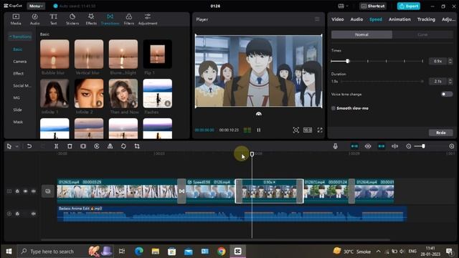Split clip at playhead with split tool
Image resolution: width=459 pixels, height=258 pixels.
[56, 146]
